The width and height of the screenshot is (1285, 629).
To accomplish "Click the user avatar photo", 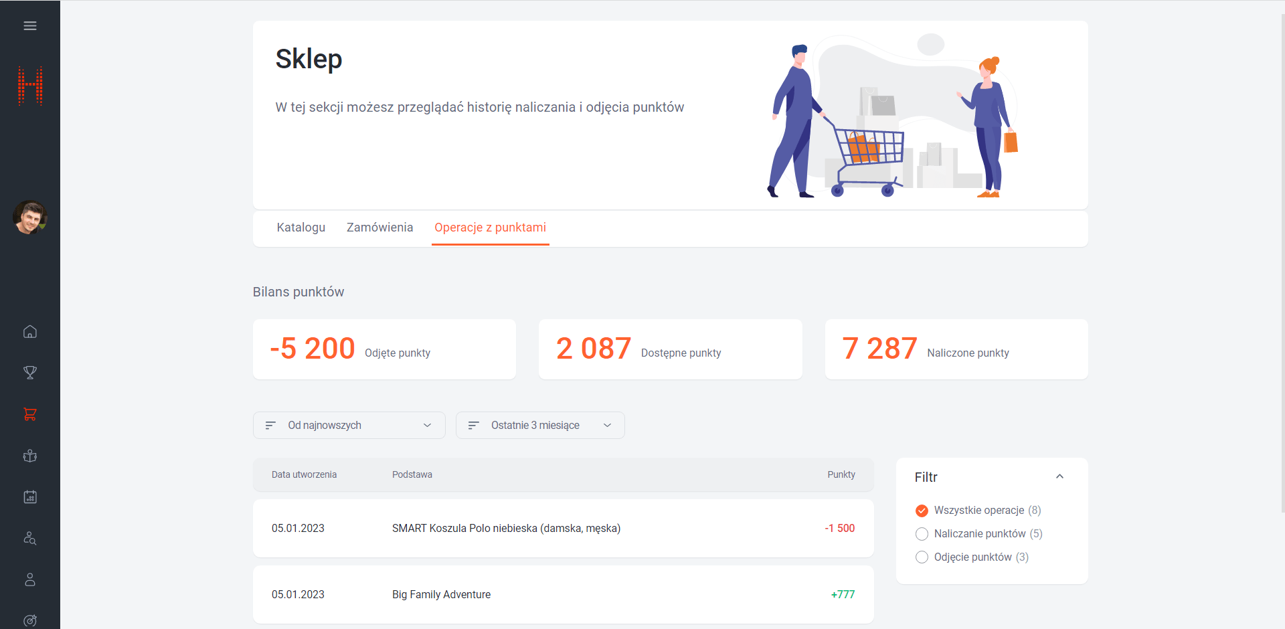I will click(30, 217).
